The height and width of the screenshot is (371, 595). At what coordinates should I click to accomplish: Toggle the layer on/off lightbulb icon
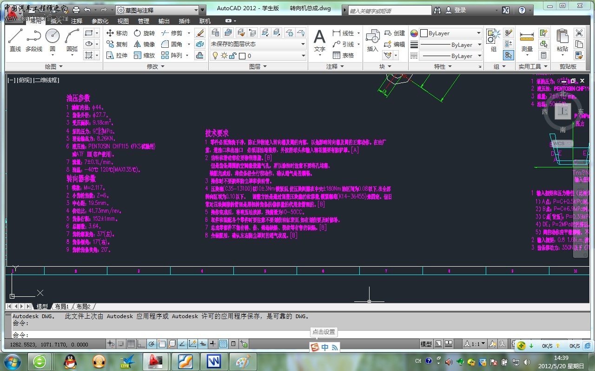click(x=215, y=56)
